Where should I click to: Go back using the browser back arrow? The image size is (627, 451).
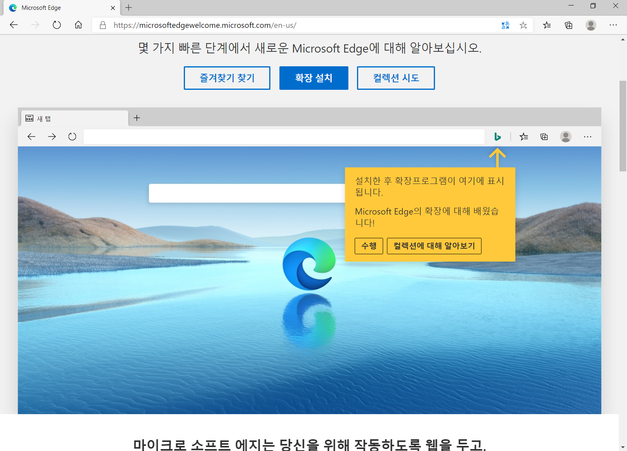coord(14,25)
